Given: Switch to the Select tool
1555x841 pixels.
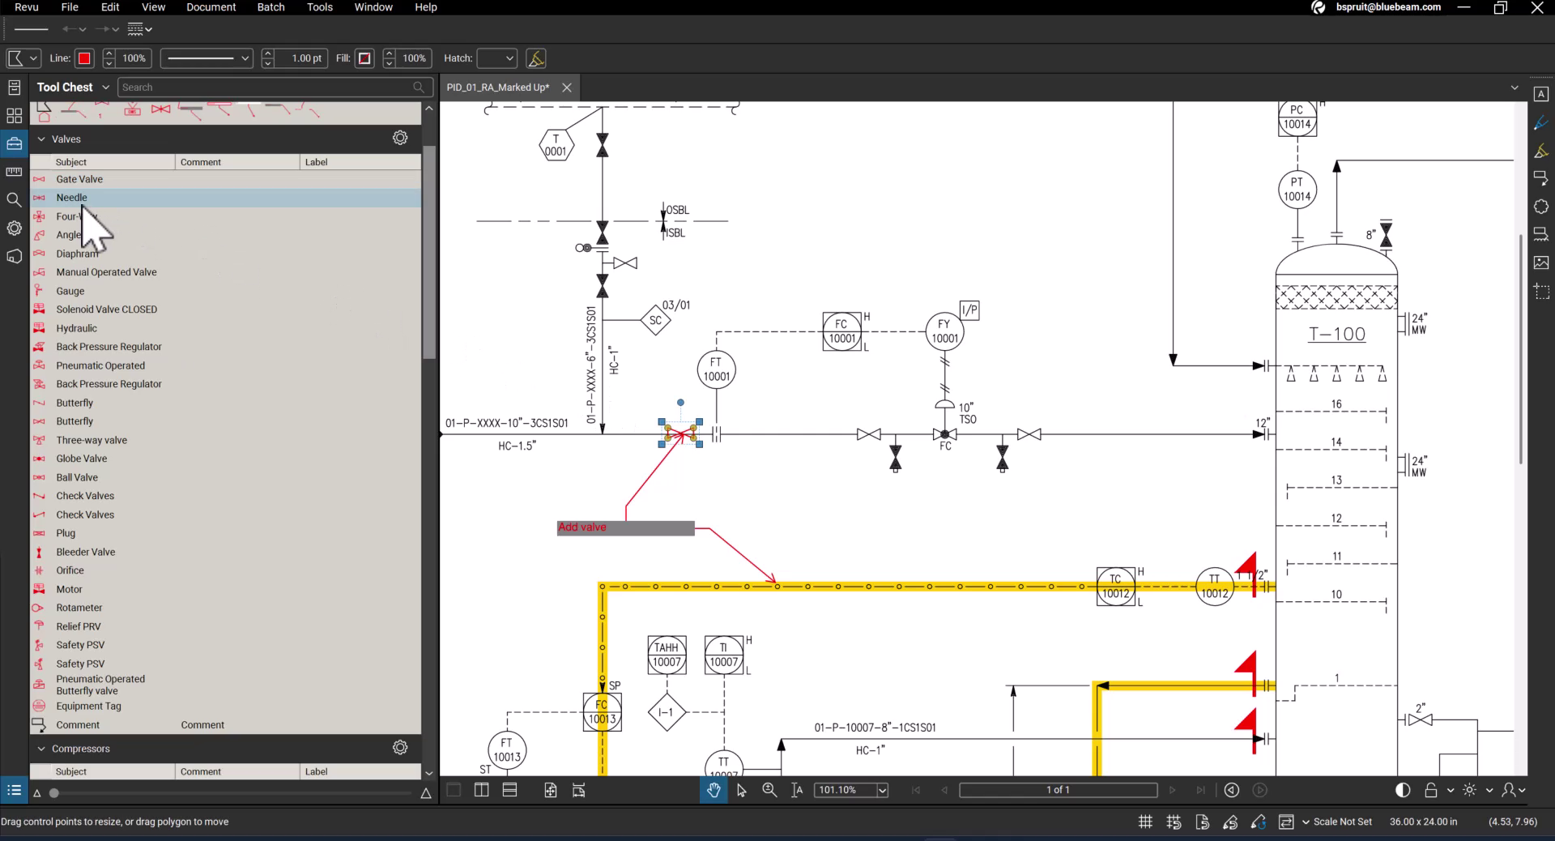Looking at the screenshot, I should click(x=741, y=790).
